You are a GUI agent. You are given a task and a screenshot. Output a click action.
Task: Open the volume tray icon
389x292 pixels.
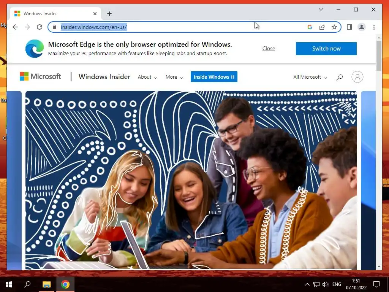[325, 284]
